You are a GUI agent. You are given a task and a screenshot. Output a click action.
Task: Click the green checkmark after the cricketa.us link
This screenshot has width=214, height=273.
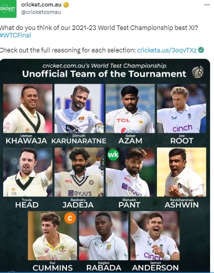[x=201, y=50]
